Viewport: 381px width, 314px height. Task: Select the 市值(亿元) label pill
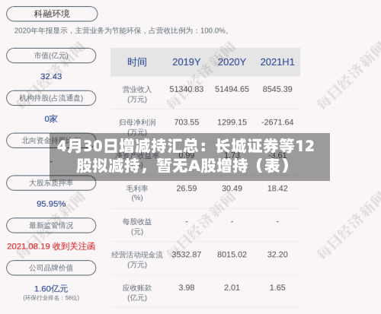click(x=51, y=56)
